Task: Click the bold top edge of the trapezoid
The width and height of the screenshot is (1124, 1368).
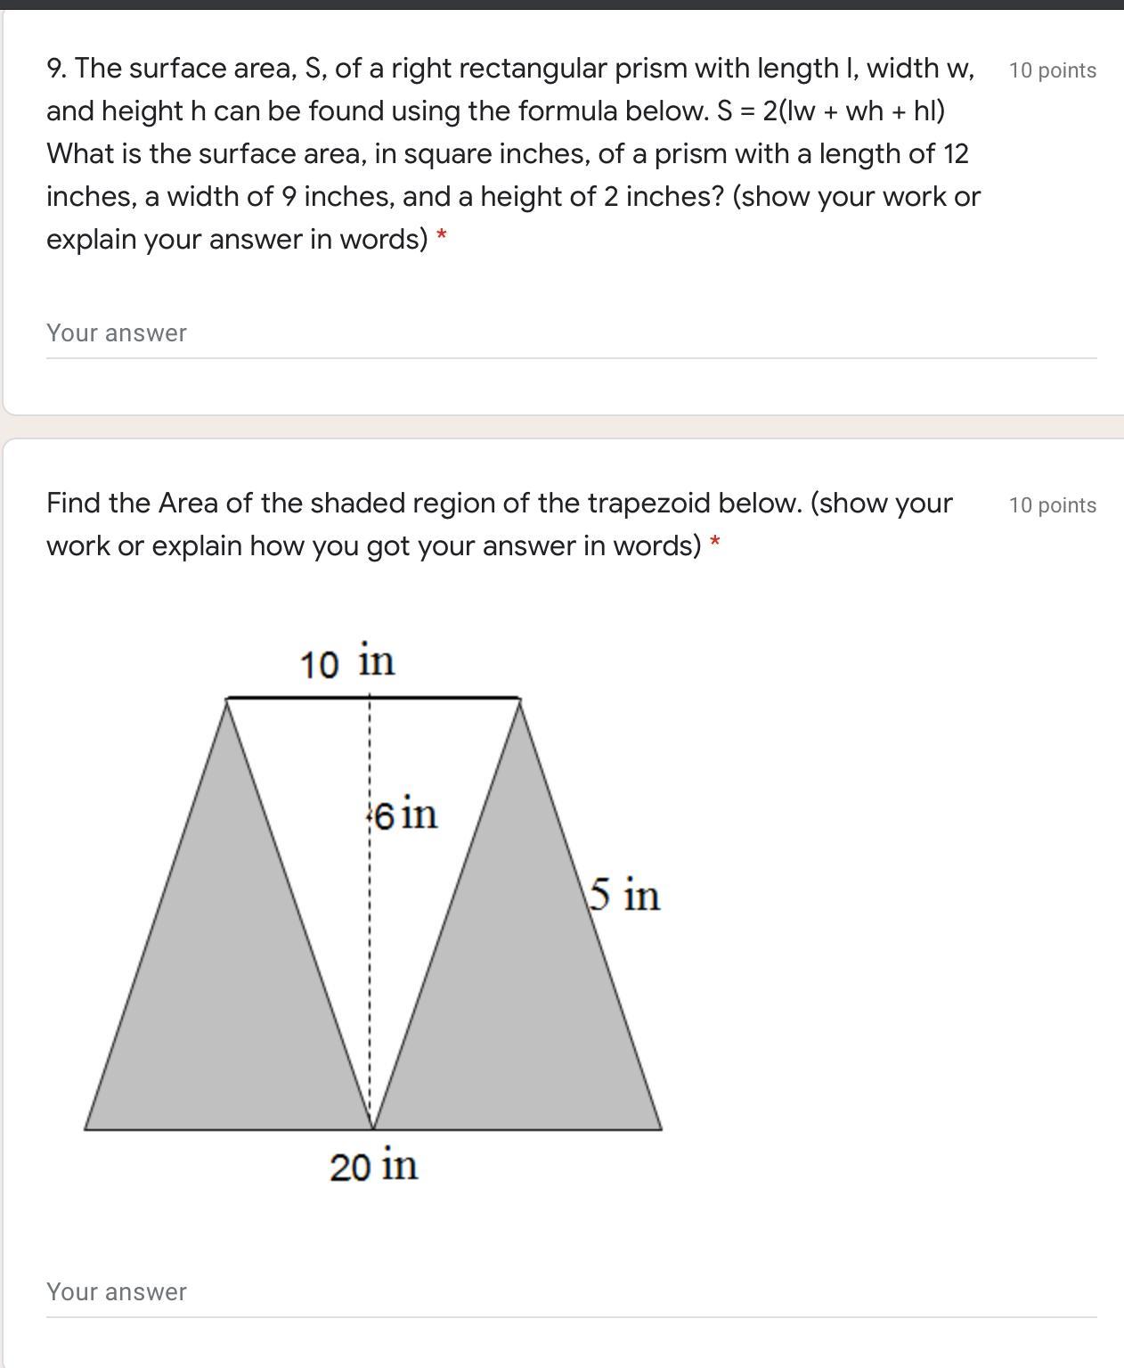Action: point(373,698)
